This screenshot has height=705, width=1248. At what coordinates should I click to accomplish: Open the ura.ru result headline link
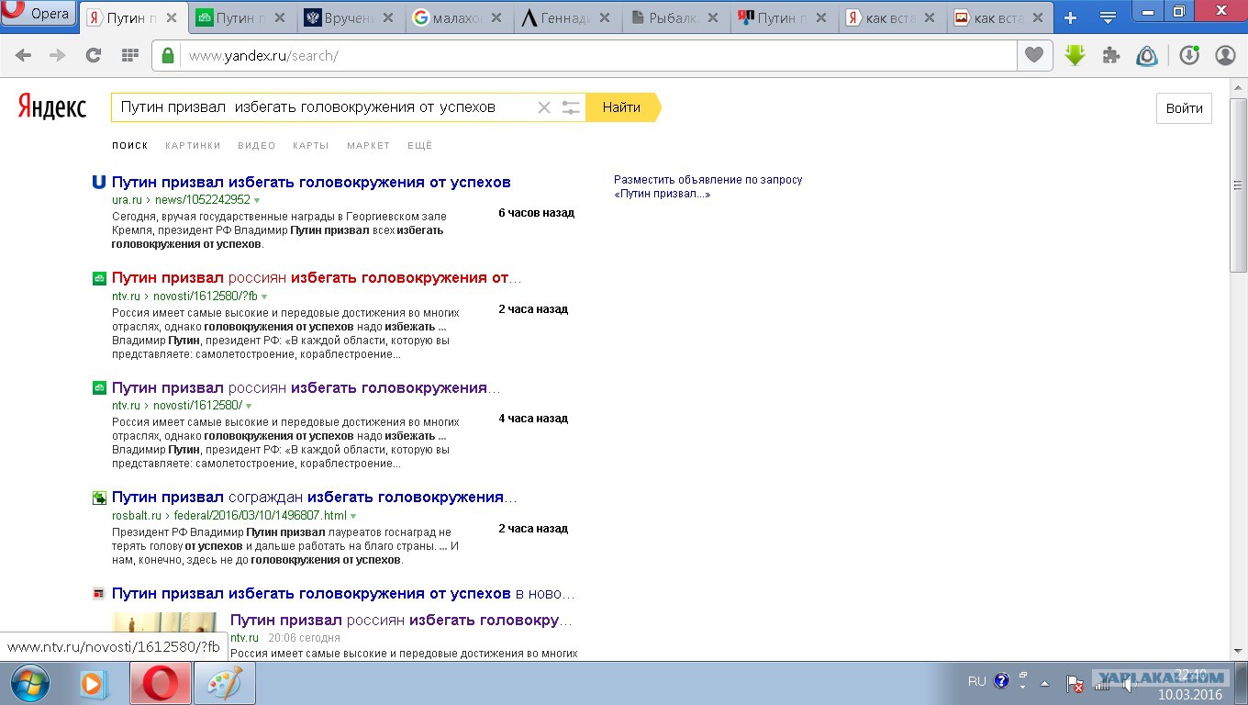click(311, 182)
